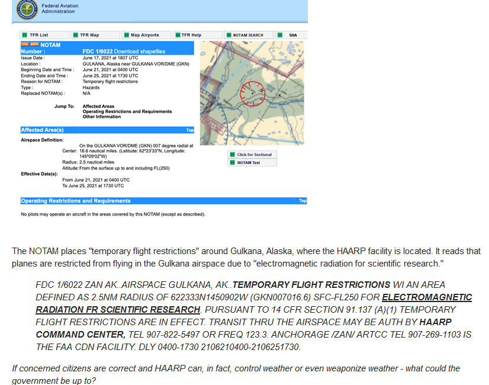
Task: Click the underlined ELECTROMAGNETIC RADIATION FR SCIENTIFIC RESEARCH text
Action: coord(253,303)
